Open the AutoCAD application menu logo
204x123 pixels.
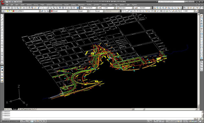point(2,3)
